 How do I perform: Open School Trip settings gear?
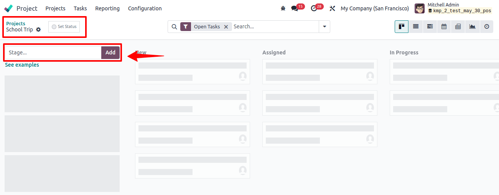(38, 29)
